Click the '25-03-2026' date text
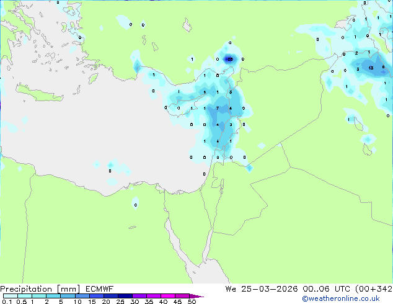The height and width of the screenshot is (304, 393). tap(270, 289)
